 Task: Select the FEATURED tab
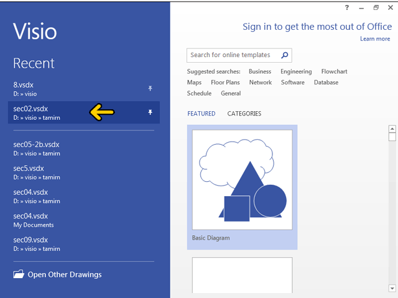pos(201,114)
